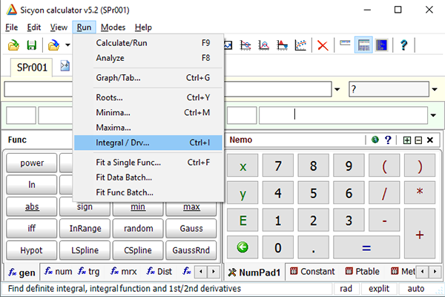
Task: Click the y variable key
Action: click(243, 193)
